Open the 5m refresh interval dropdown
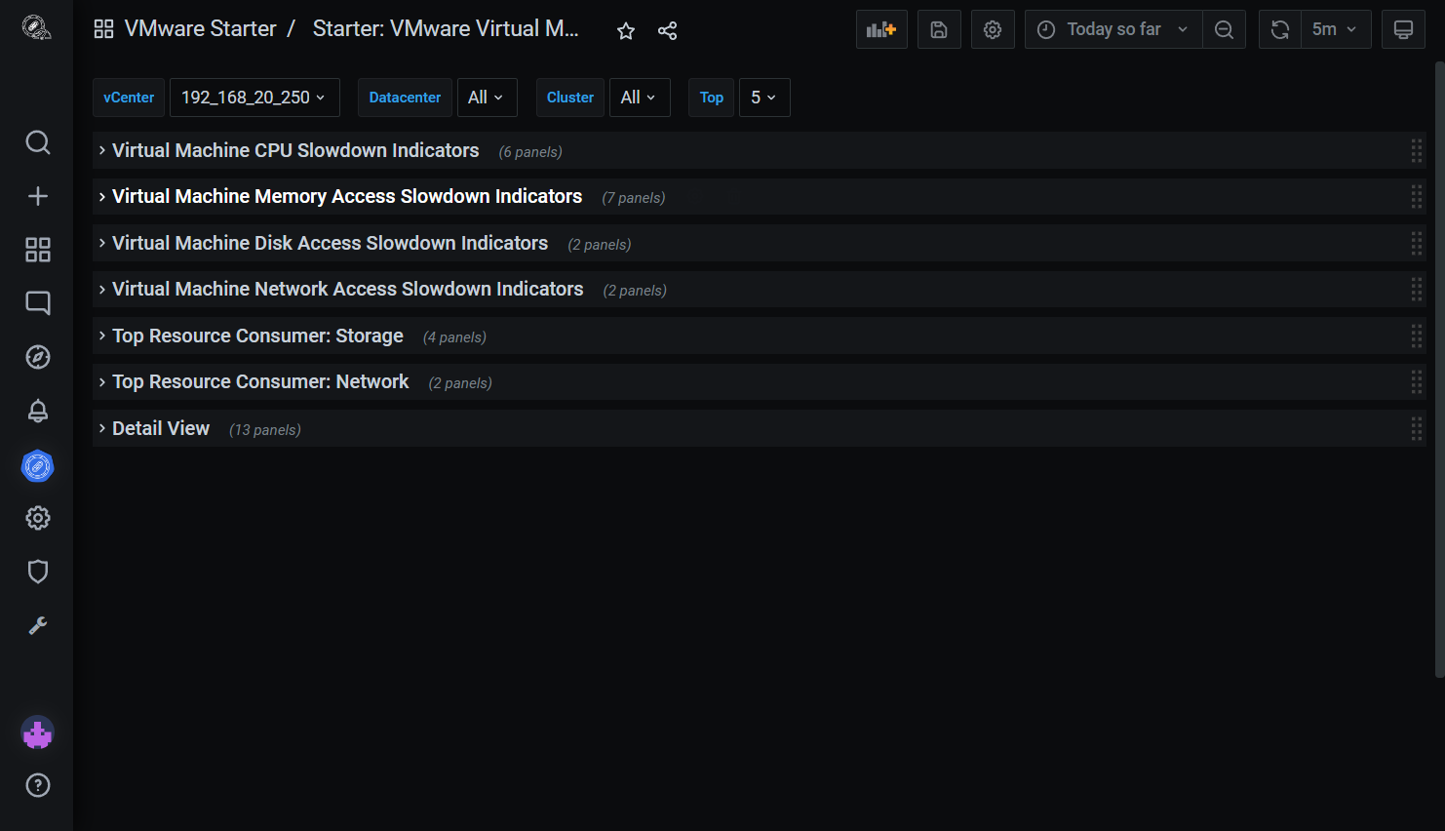The width and height of the screenshot is (1445, 831). point(1336,29)
